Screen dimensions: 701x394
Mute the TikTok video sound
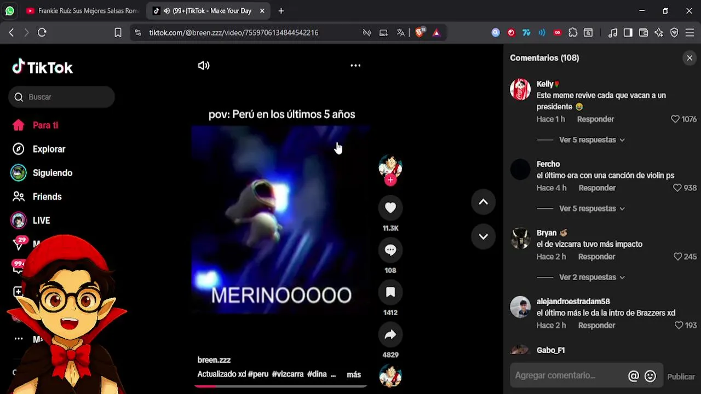pos(204,66)
